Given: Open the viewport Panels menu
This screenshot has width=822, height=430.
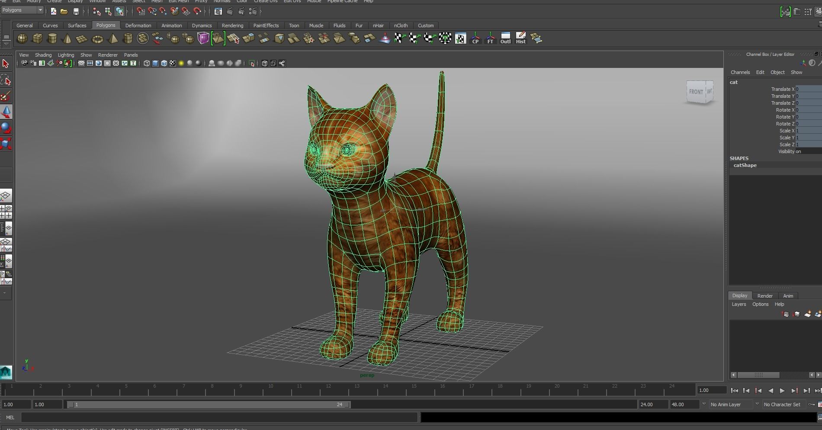Looking at the screenshot, I should click(131, 55).
